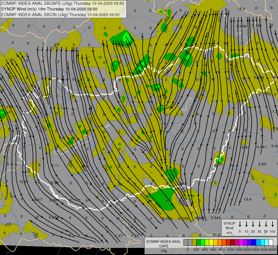Click the 800 tick label on colorbar

[222, 250]
